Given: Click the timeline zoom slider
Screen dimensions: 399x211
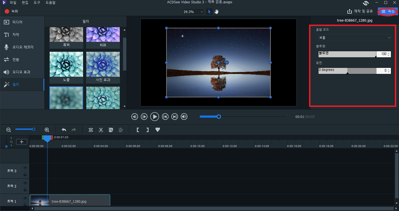Looking at the screenshot, I should coord(27,129).
